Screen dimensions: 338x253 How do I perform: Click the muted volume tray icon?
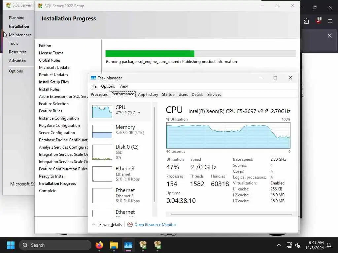point(298,245)
